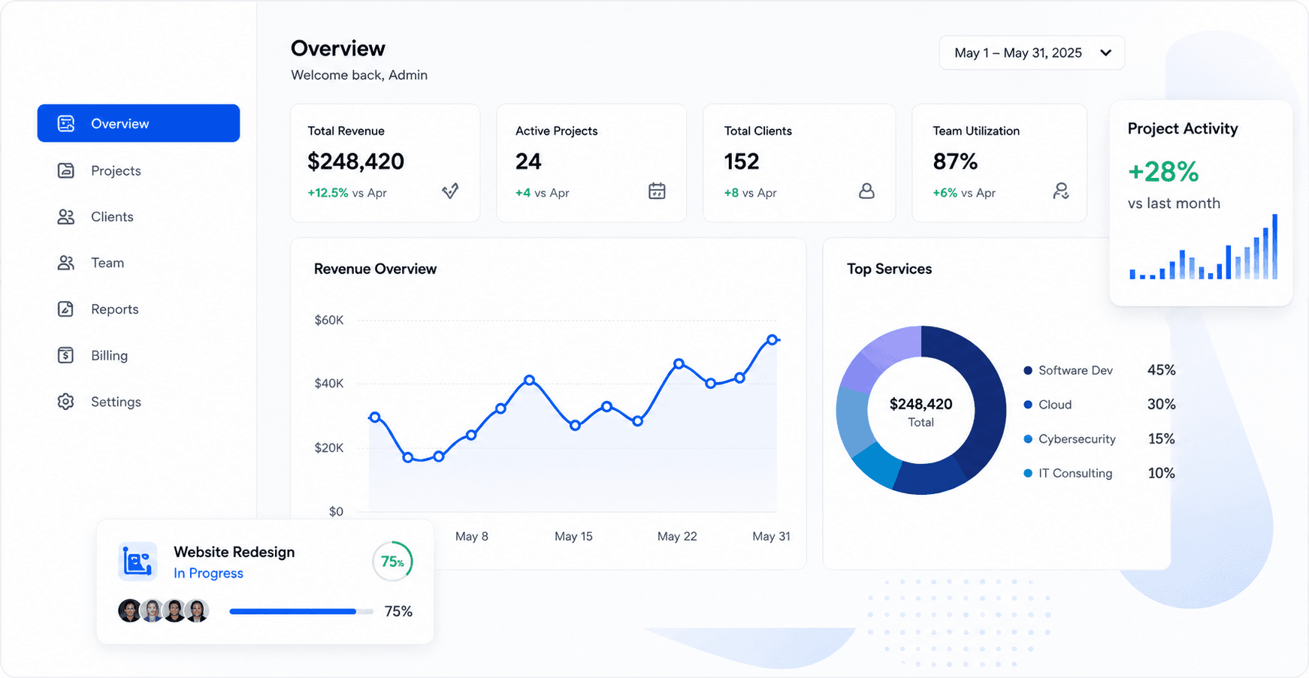Click the +12.5% vs Apr text
Screen dimensions: 1309x678
[x=347, y=193]
